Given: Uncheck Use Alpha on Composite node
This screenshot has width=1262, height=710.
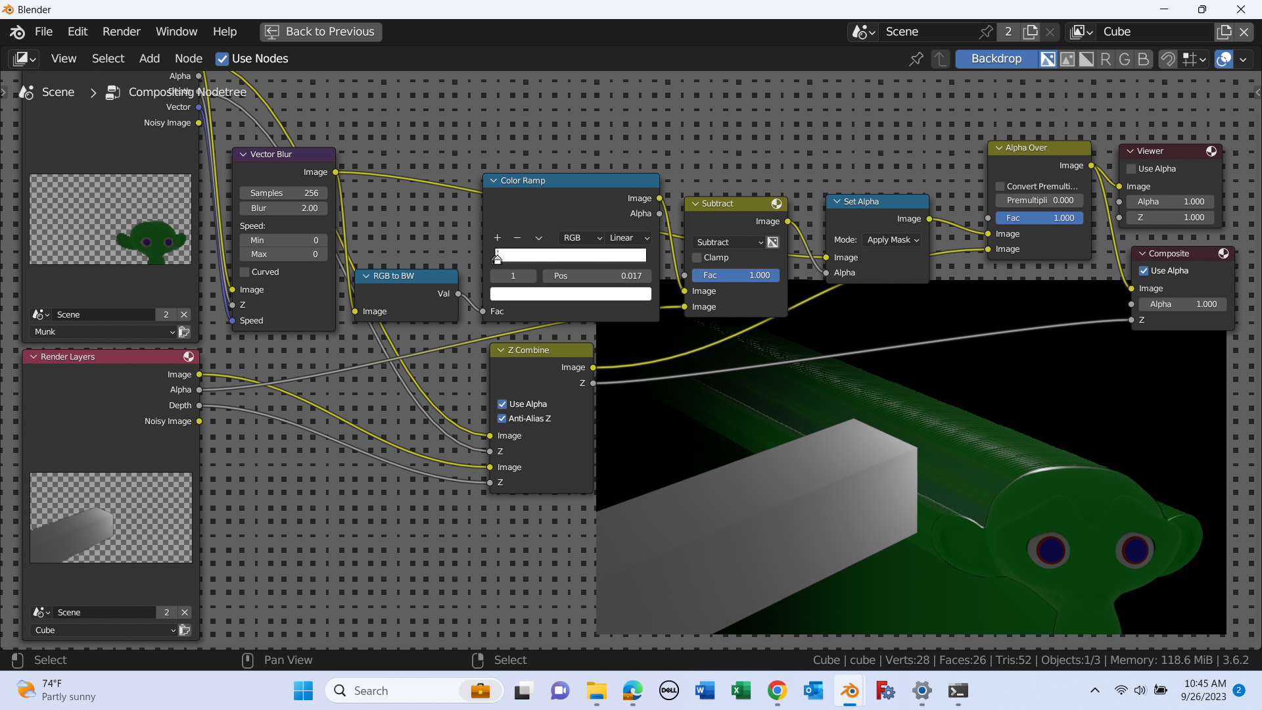Looking at the screenshot, I should 1144,271.
